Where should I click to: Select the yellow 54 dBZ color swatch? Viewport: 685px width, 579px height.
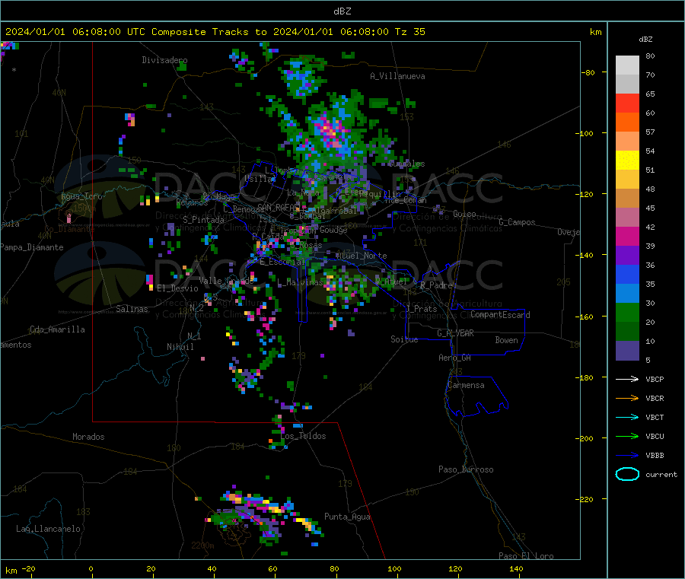[x=627, y=161]
